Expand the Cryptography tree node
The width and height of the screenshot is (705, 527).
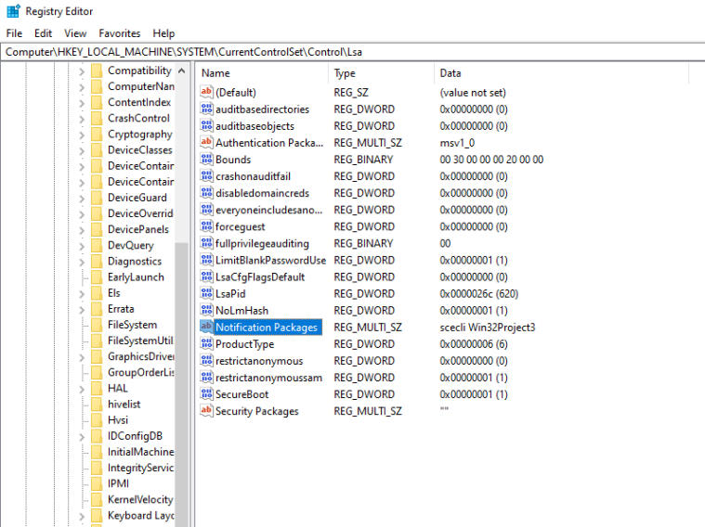point(82,135)
